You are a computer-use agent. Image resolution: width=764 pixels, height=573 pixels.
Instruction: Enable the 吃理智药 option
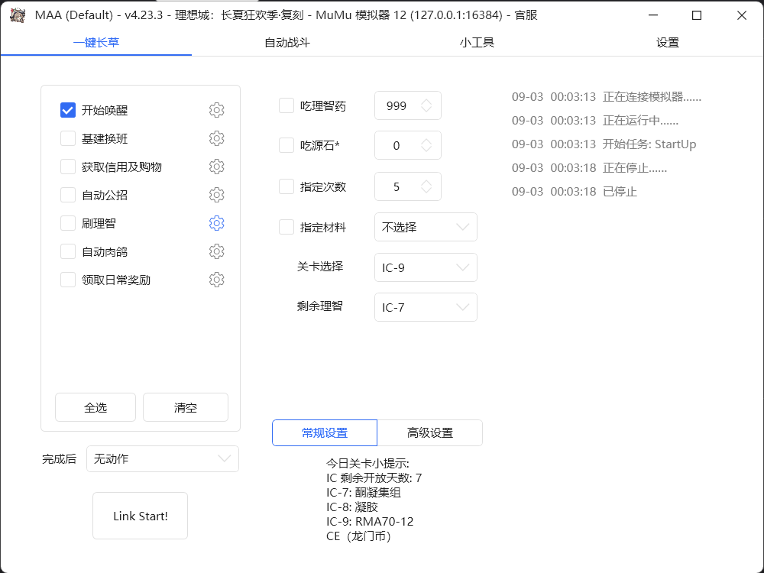tap(286, 105)
